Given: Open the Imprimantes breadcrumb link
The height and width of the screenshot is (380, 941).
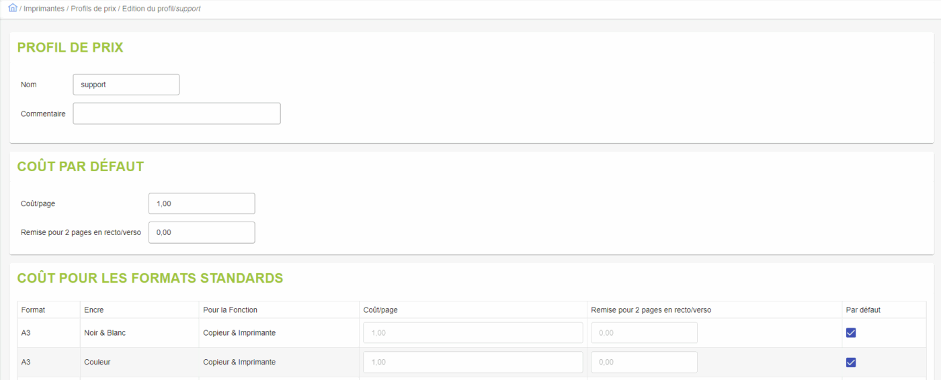Looking at the screenshot, I should coord(44,9).
